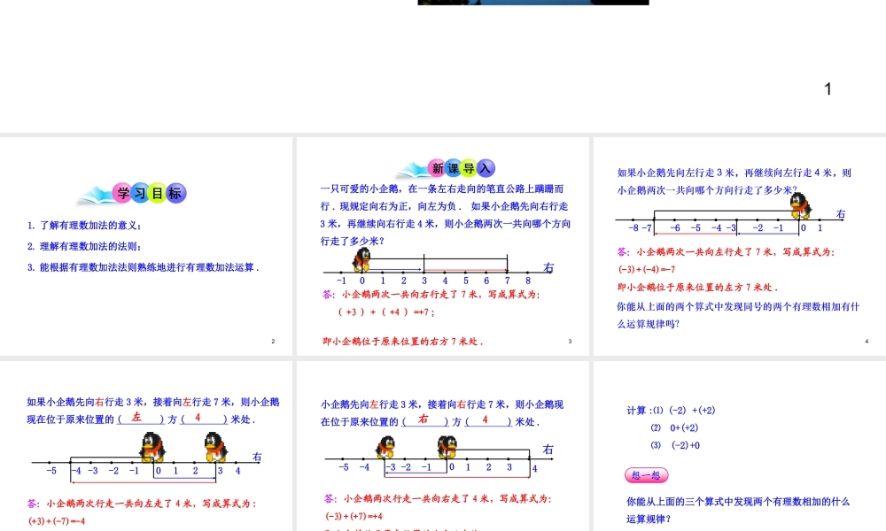This screenshot has height=531, width=886.
Task: Select the penguin at zero on slide 3
Action: point(361,259)
